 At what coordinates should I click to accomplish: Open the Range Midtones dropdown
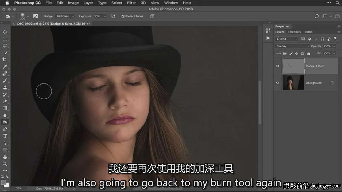pyautogui.click(x=65, y=16)
